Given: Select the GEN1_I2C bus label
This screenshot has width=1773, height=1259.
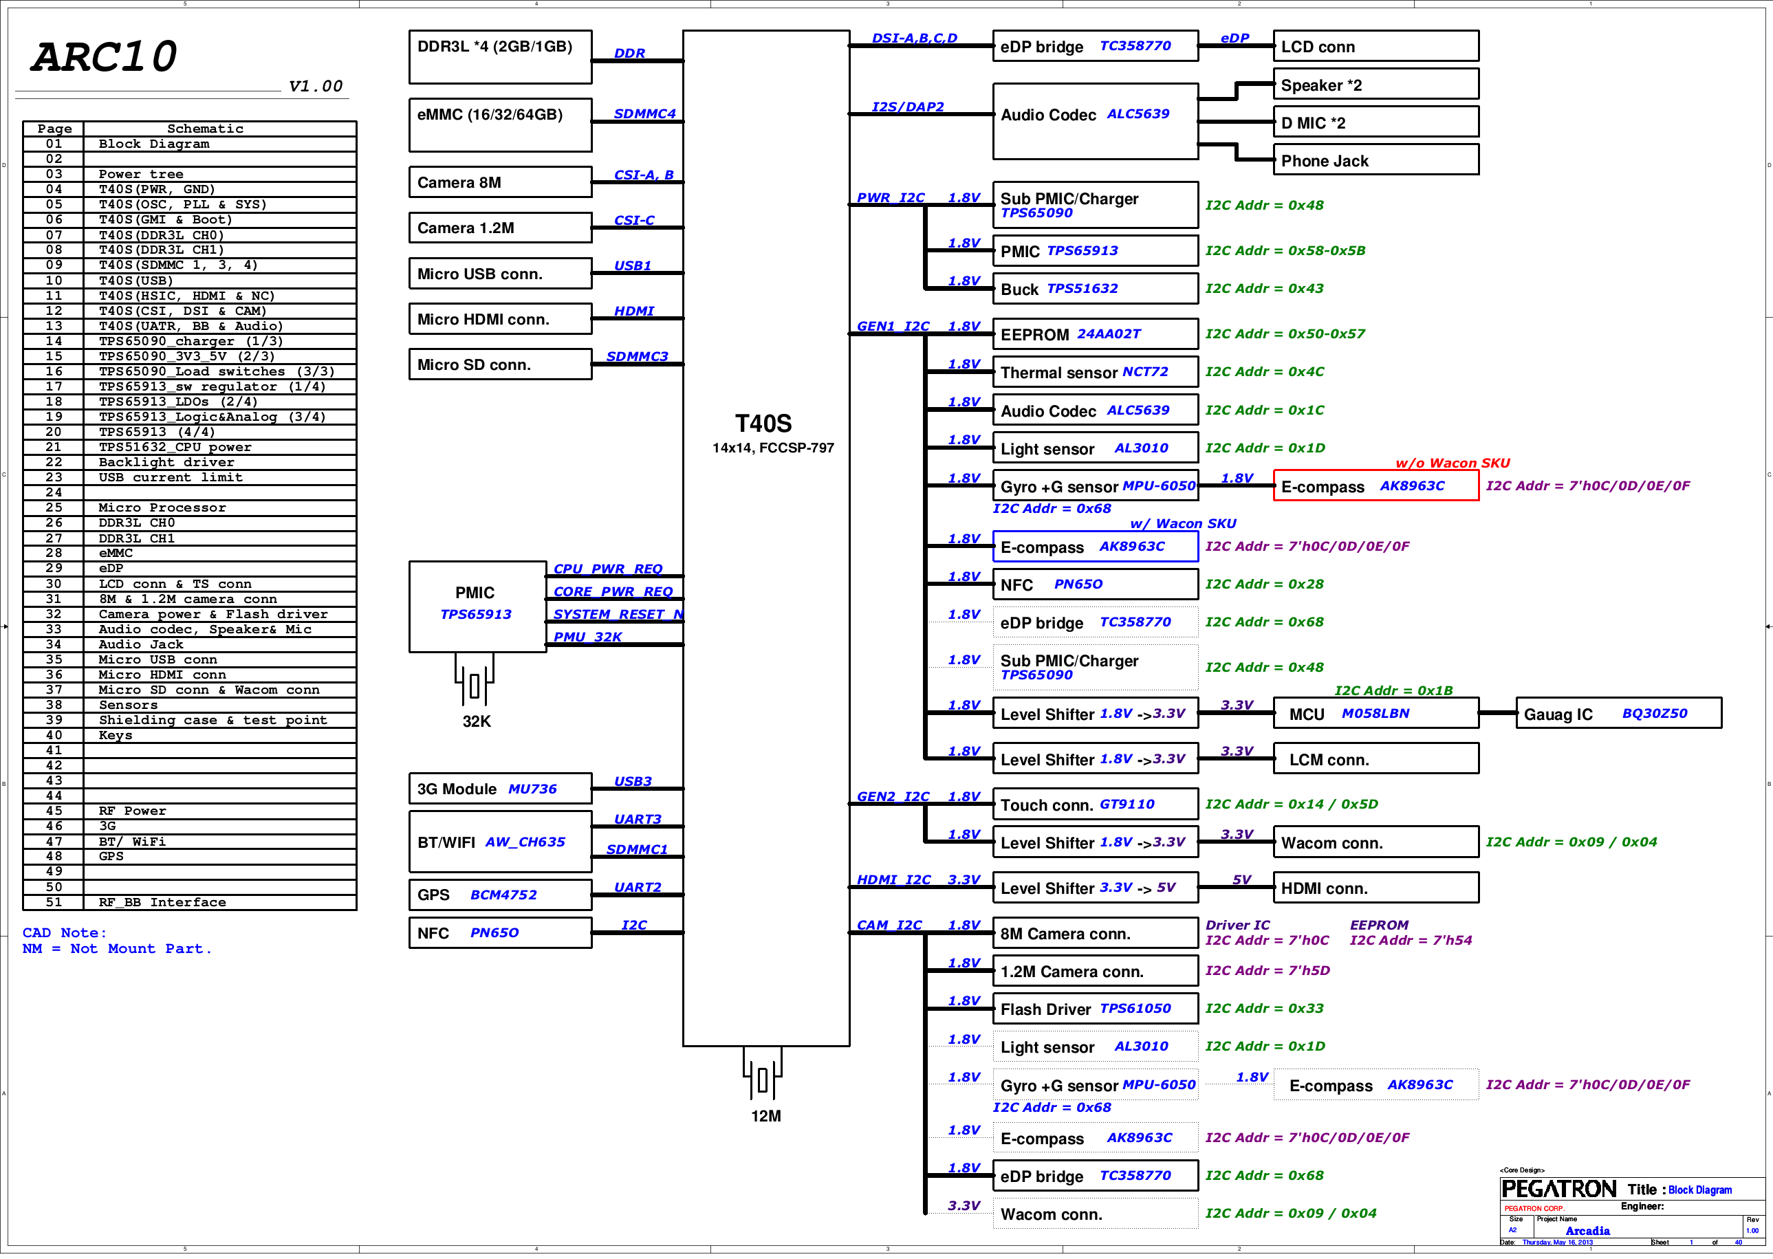Looking at the screenshot, I should (x=892, y=327).
